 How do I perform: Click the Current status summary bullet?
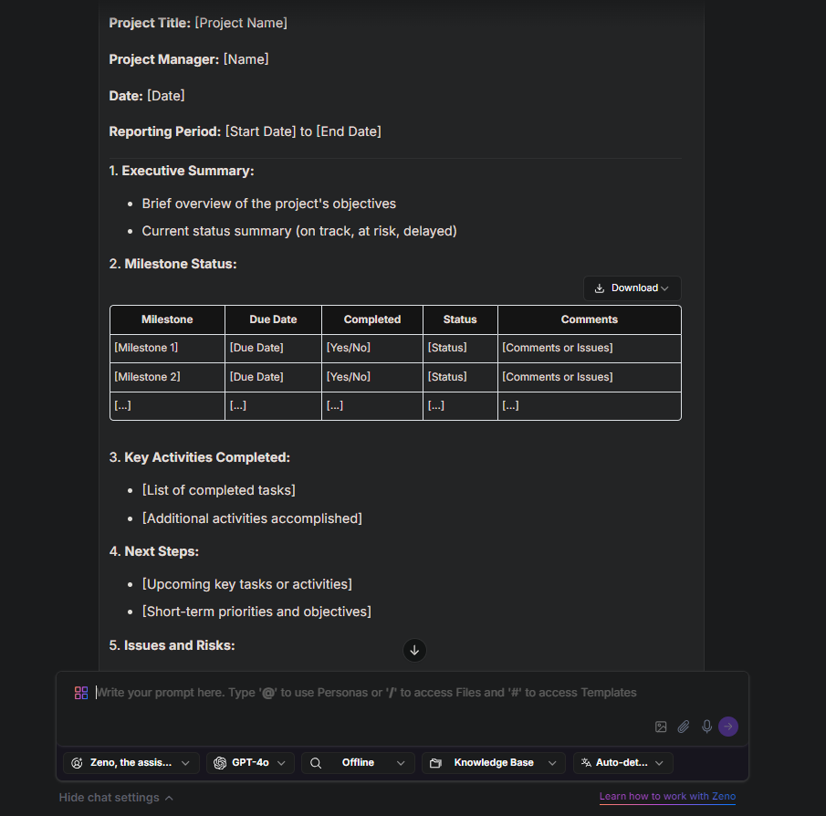(x=299, y=231)
